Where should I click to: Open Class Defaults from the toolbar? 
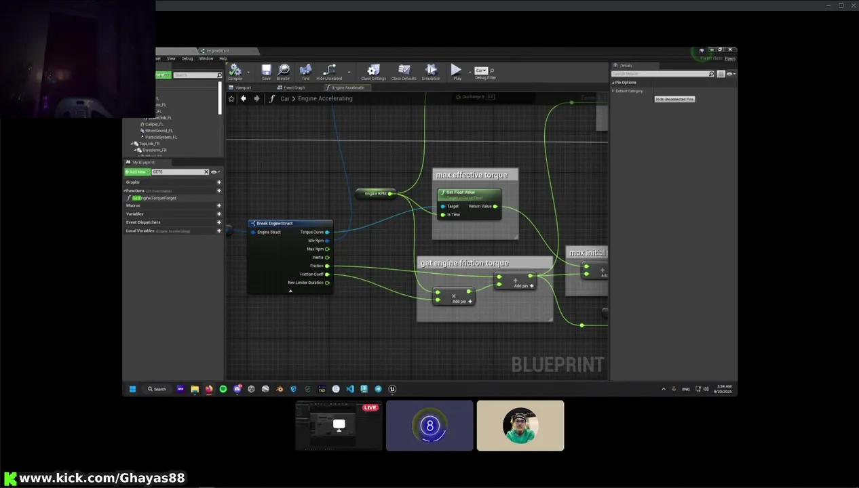[404, 71]
